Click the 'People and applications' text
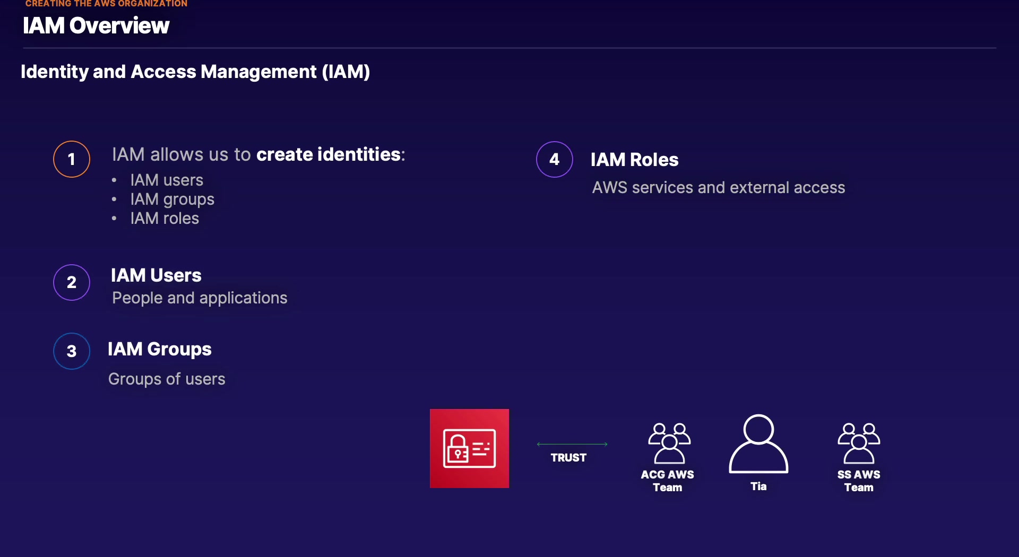Image resolution: width=1019 pixels, height=557 pixels. point(200,298)
